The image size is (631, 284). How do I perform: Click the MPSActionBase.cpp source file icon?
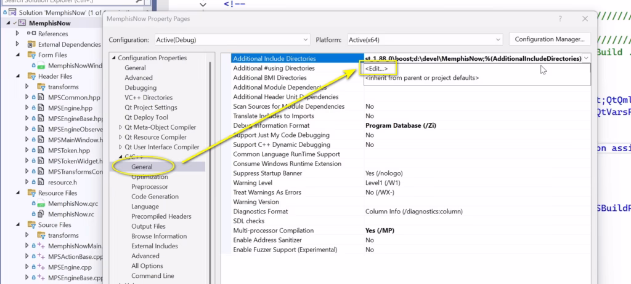click(41, 256)
